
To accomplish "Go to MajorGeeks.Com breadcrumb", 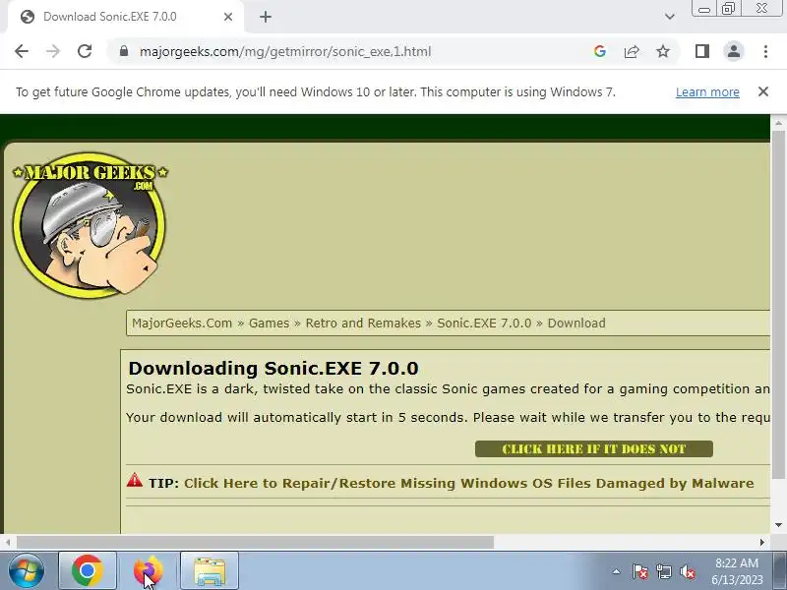I will pyautogui.click(x=182, y=324).
